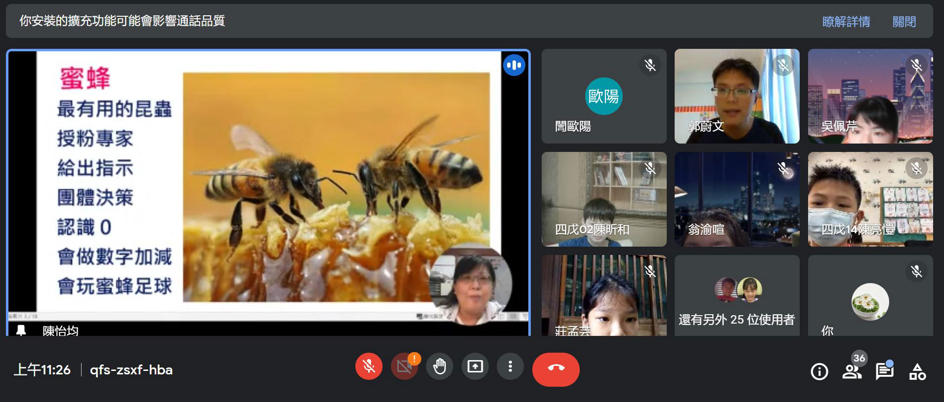Image resolution: width=944 pixels, height=402 pixels.
Task: Select the 四戊14陳亮愷 video tile
Action: click(870, 199)
